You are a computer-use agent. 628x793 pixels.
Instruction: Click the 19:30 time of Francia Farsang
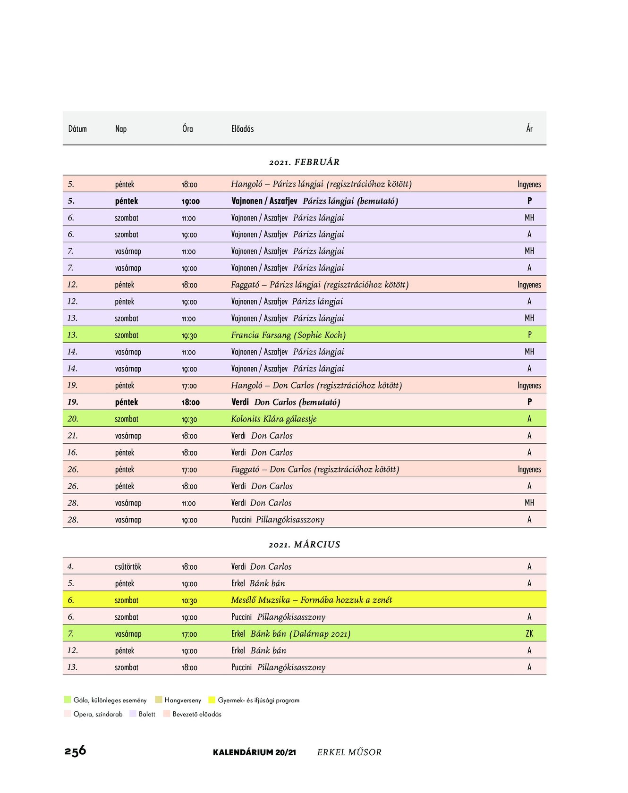tap(189, 335)
